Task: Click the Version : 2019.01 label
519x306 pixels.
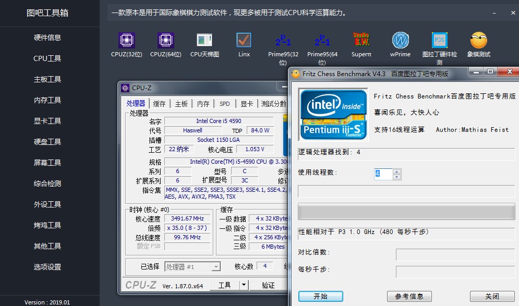Action: 47,302
